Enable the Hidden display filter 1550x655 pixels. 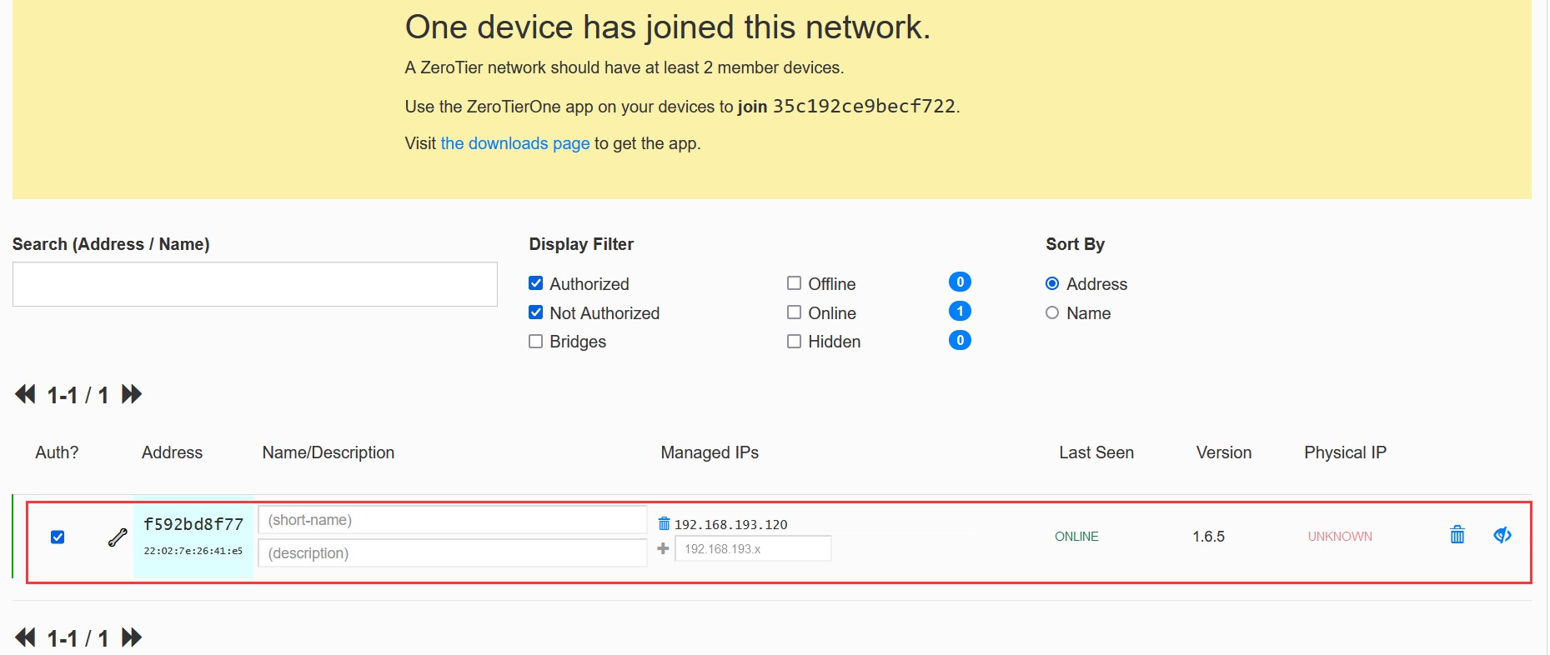795,342
